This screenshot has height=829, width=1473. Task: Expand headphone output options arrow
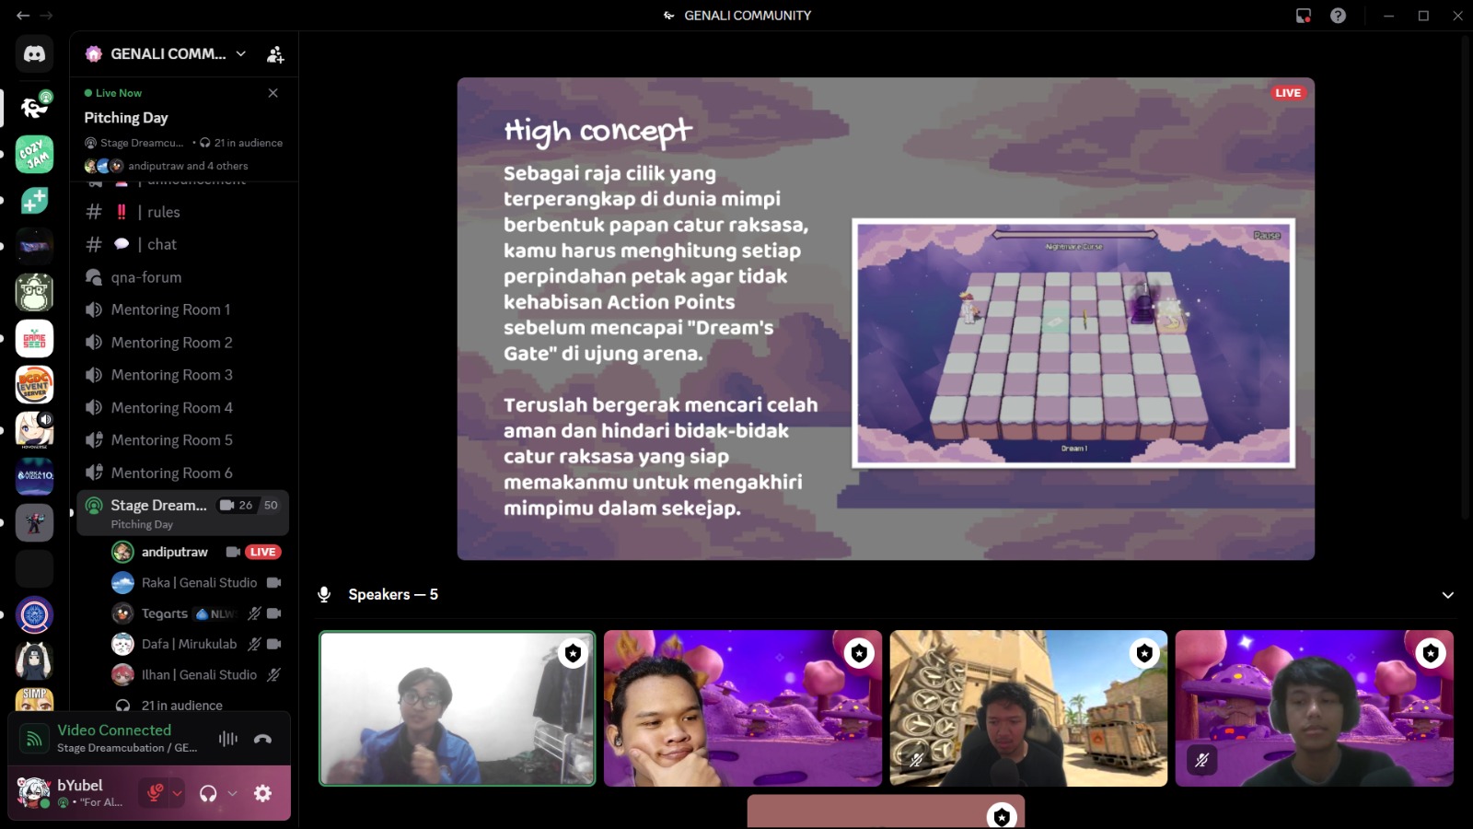point(232,793)
